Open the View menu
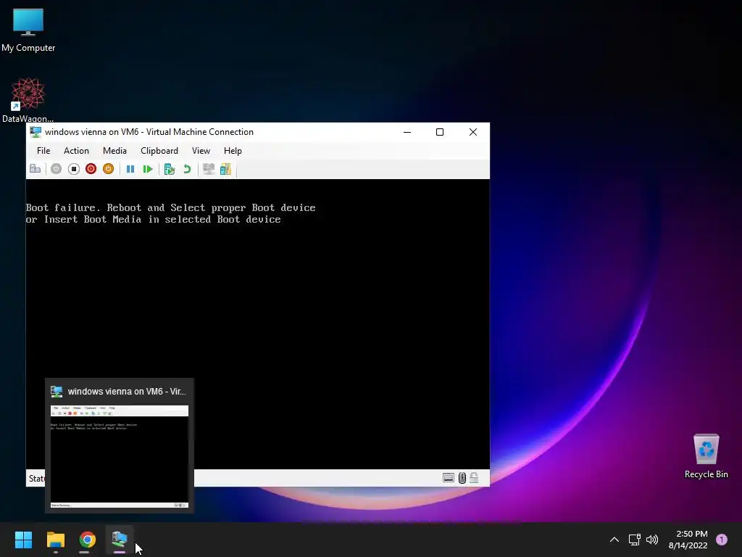Screen dimensions: 742x557 201,151
